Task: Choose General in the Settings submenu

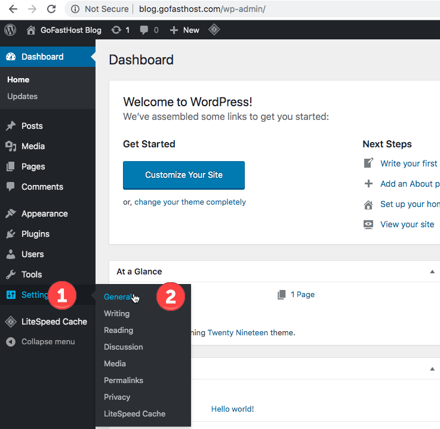Action: point(118,297)
